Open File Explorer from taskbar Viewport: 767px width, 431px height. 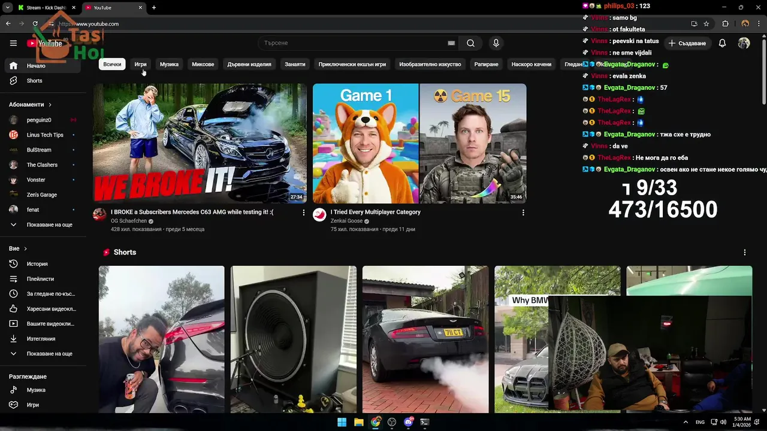click(x=358, y=422)
